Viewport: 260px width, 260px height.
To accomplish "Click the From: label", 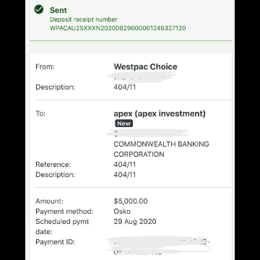I will [x=45, y=66].
